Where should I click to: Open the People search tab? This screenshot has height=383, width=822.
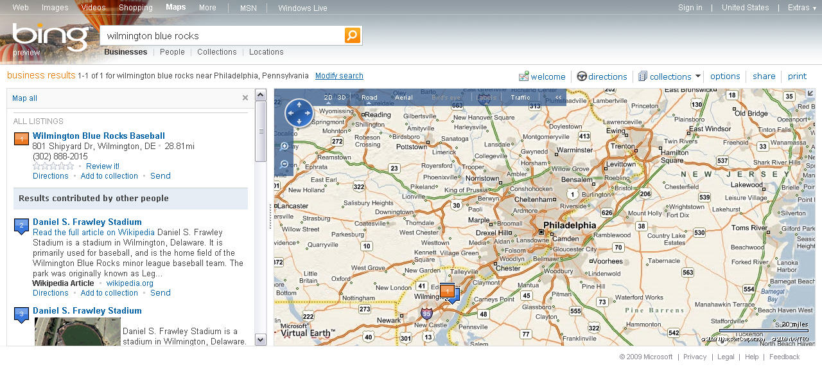pos(172,52)
